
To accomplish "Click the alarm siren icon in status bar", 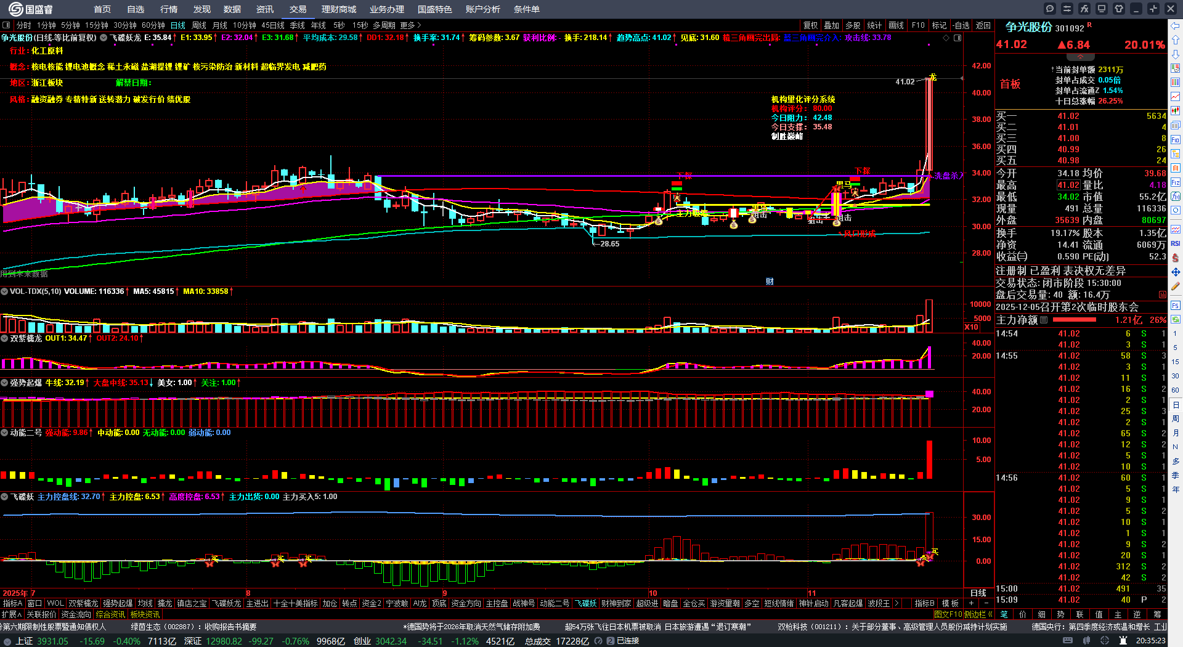I will pyautogui.click(x=1123, y=641).
